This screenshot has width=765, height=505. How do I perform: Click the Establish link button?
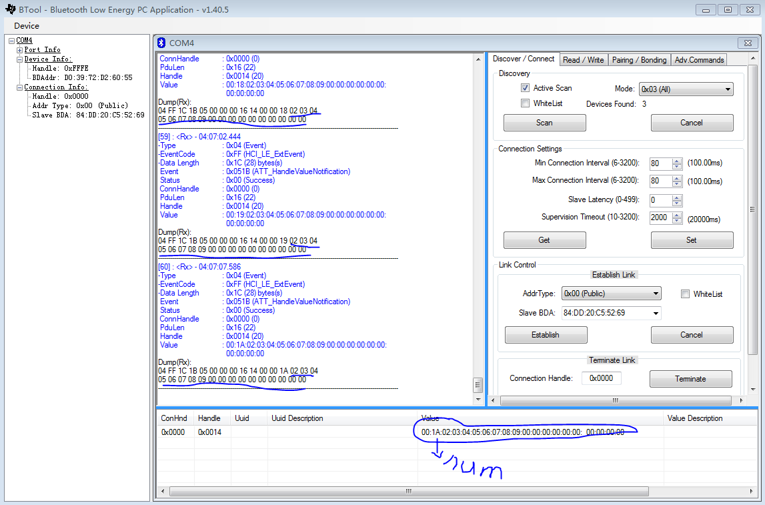tap(546, 335)
